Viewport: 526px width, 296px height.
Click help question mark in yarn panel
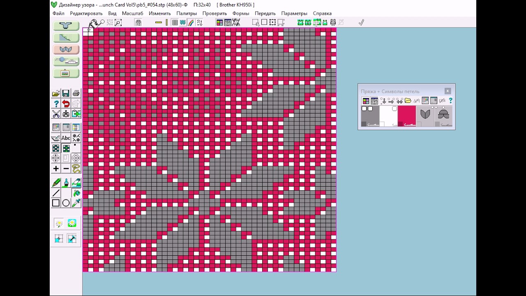point(450,101)
